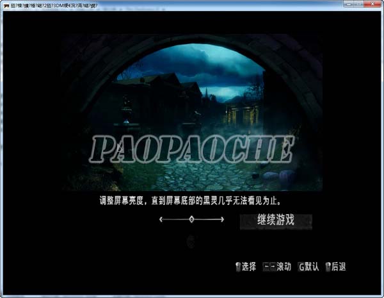Image resolution: width=384 pixels, height=298 pixels.
Task: Click the 选择 select hint
Action: pos(246,267)
